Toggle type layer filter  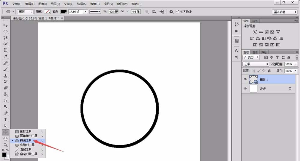pos(277,57)
